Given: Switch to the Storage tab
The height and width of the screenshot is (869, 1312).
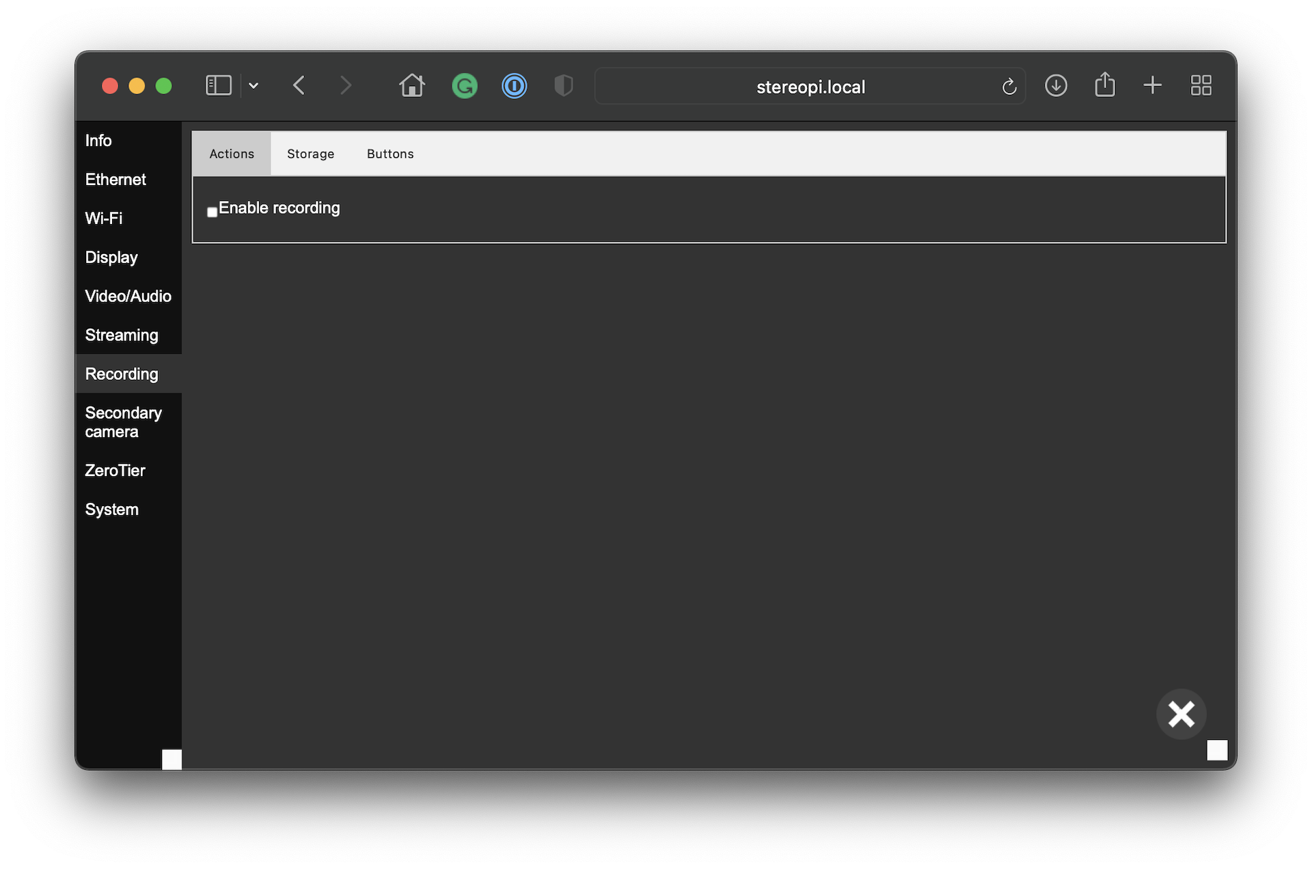Looking at the screenshot, I should [310, 154].
